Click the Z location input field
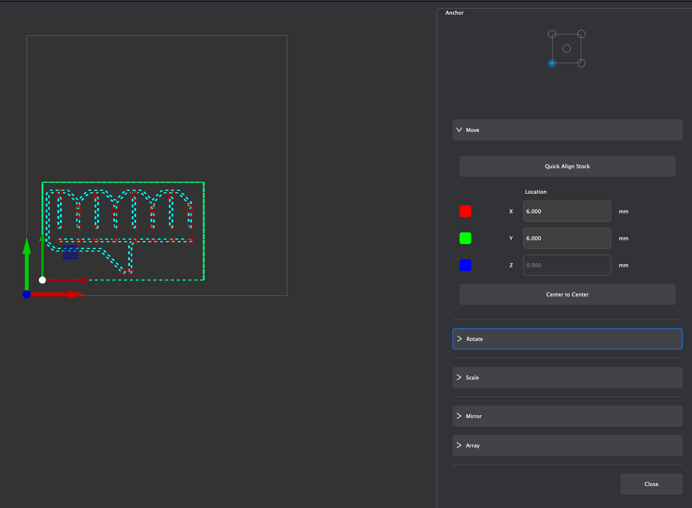This screenshot has width=692, height=508. click(567, 265)
